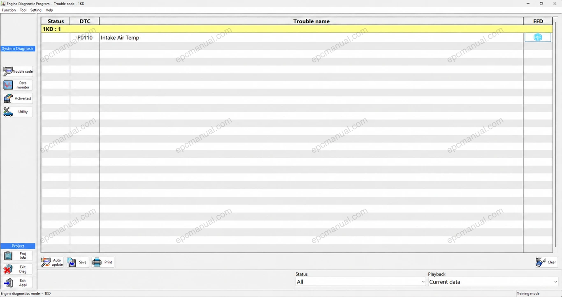Image resolution: width=562 pixels, height=297 pixels.
Task: Click Exit Appl button
Action: (18, 283)
